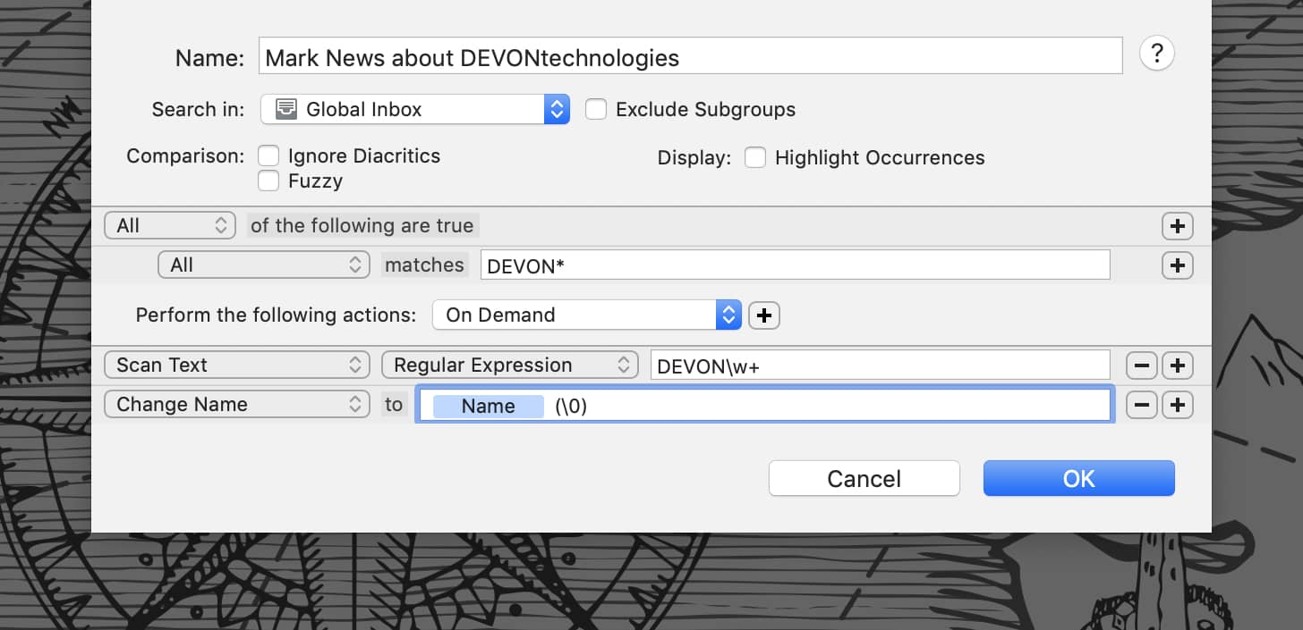Remove the Change Name action
Screen dimensions: 1303x630
coord(1141,405)
